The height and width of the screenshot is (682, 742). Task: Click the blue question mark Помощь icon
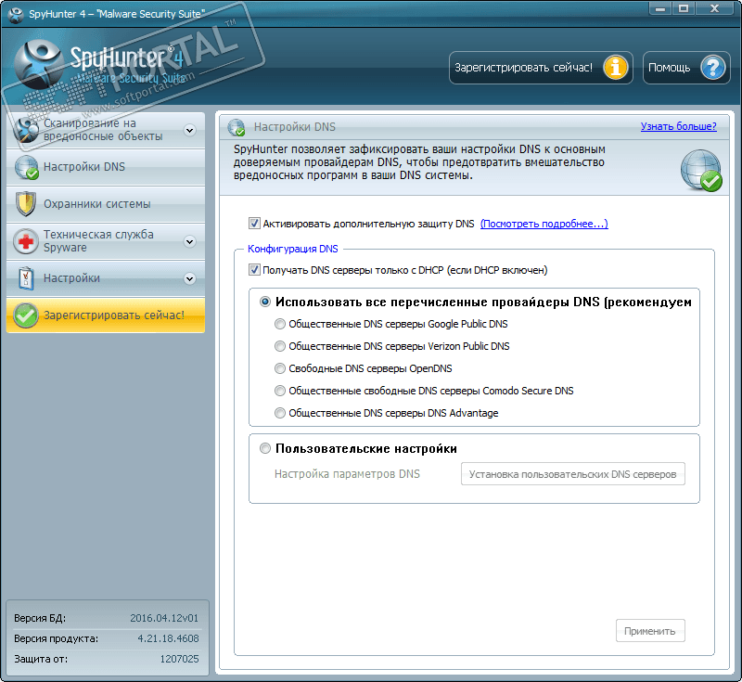[712, 68]
